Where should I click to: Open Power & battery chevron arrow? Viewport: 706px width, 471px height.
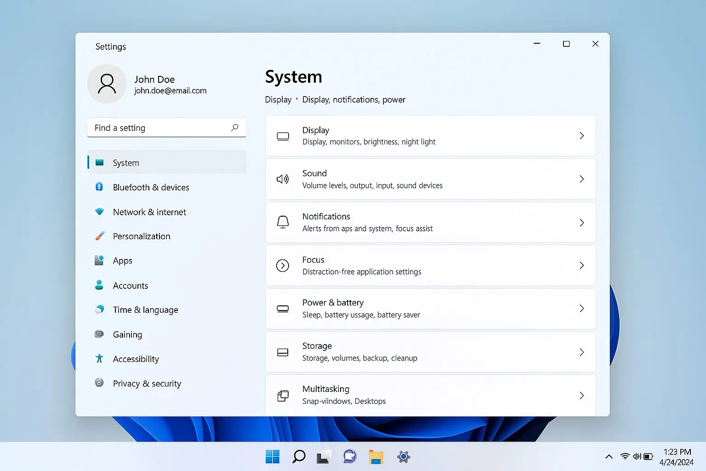click(581, 309)
